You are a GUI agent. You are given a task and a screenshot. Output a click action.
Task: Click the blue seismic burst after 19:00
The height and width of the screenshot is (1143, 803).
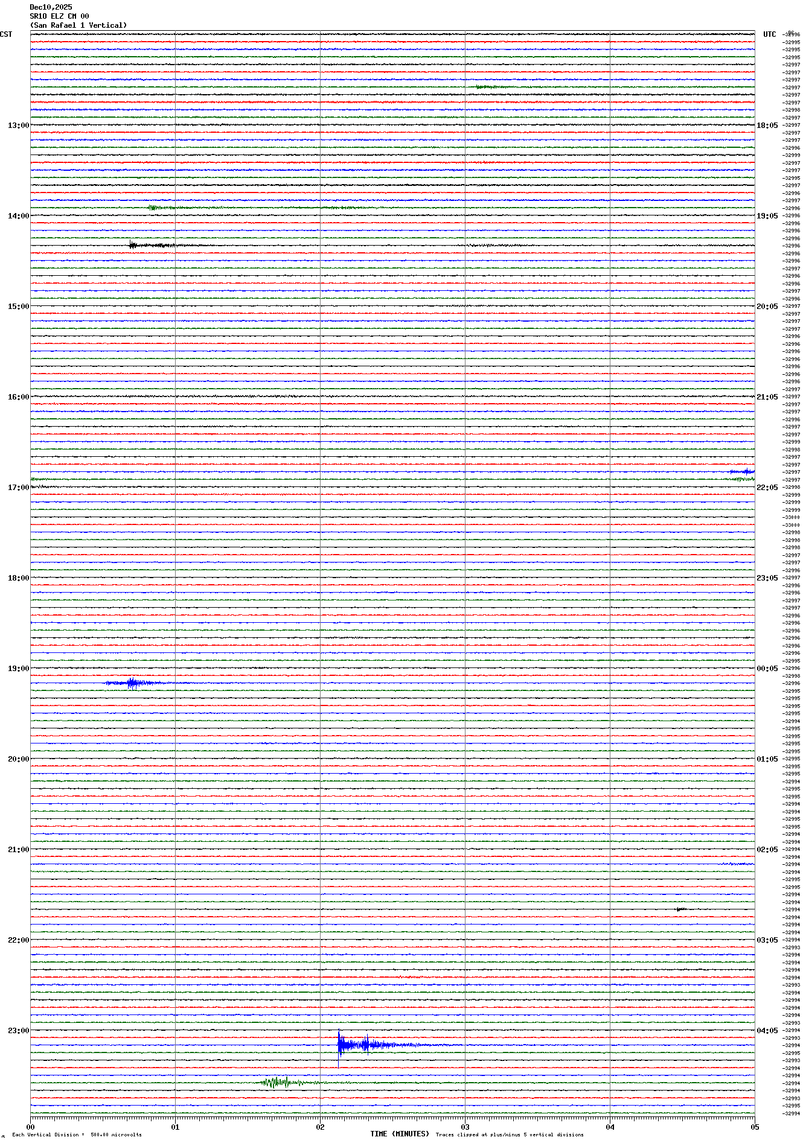coord(132,683)
